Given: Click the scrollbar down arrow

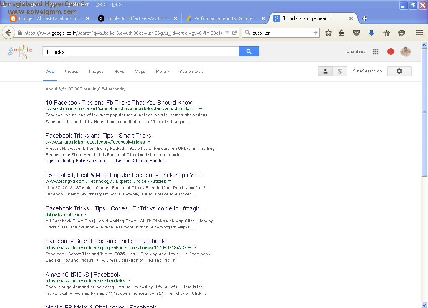Looking at the screenshot, I should point(424,305).
